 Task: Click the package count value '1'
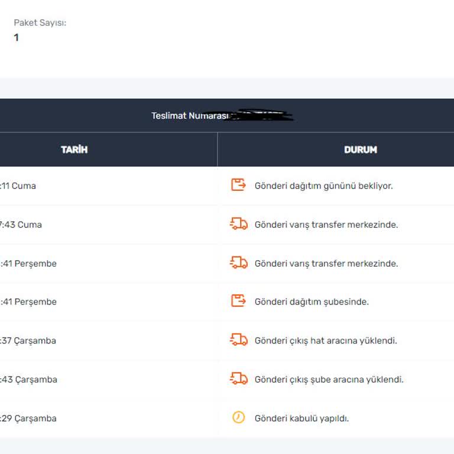[x=16, y=37]
